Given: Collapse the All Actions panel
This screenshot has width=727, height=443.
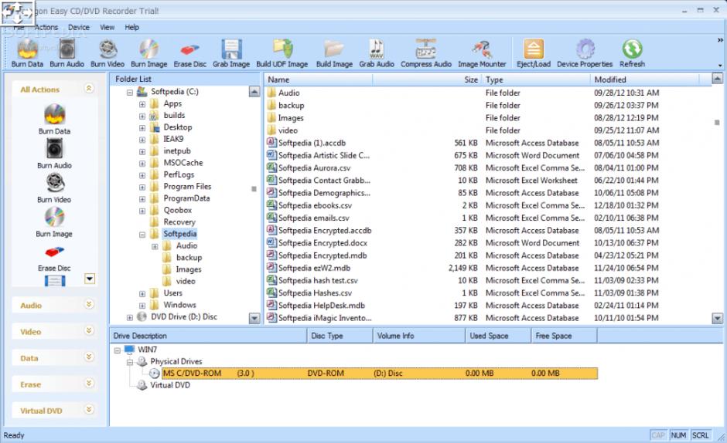Looking at the screenshot, I should (x=88, y=90).
